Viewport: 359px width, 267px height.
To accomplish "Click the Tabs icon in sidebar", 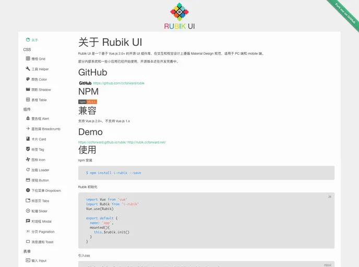I will click(28, 201).
